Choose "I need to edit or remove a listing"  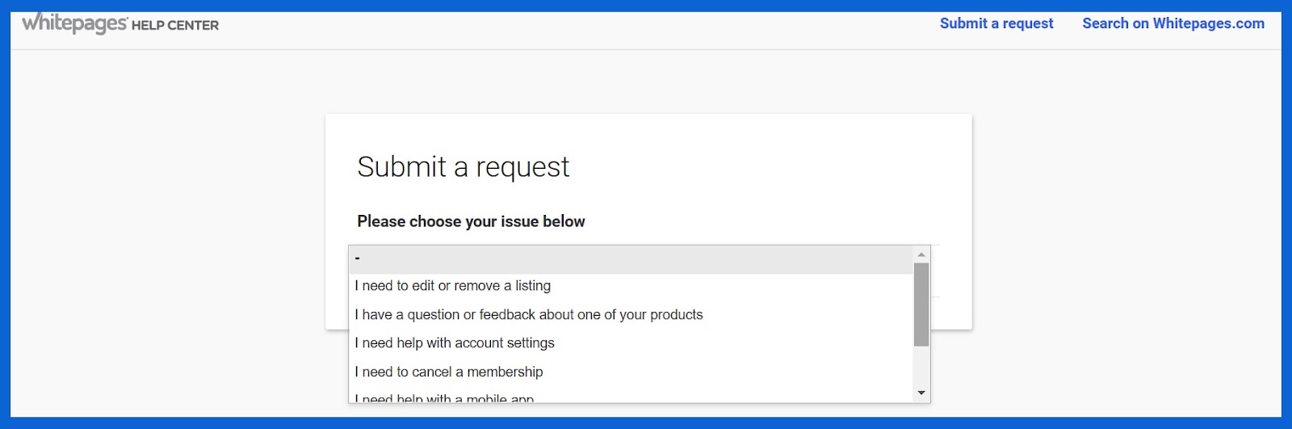point(452,286)
